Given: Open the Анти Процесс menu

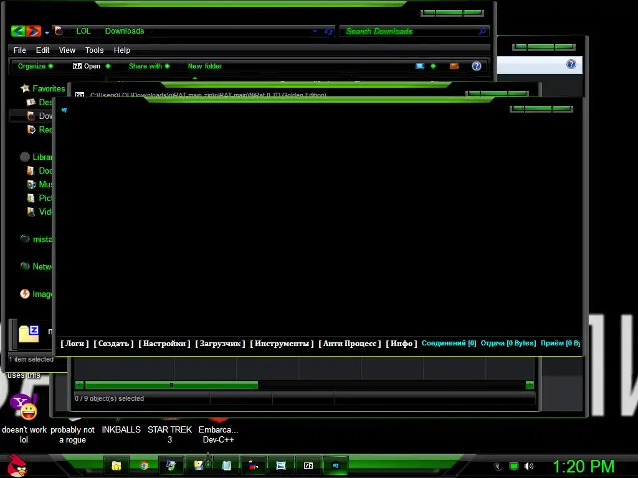Looking at the screenshot, I should coord(350,344).
